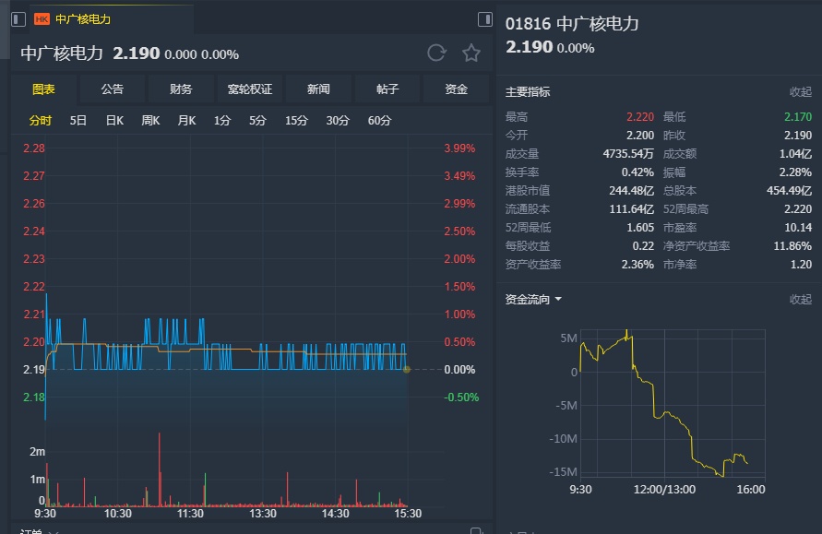Click the refresh quote icon
This screenshot has height=534, width=822.
point(436,53)
